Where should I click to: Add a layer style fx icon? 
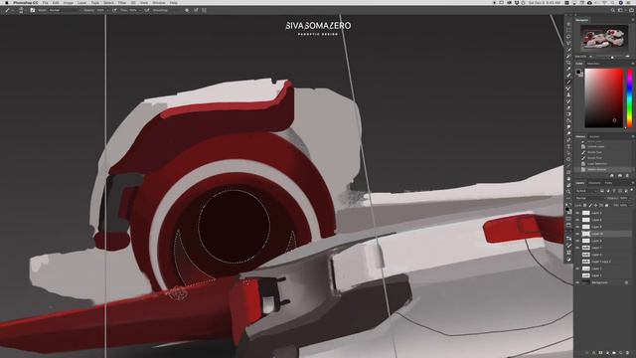[594, 353]
